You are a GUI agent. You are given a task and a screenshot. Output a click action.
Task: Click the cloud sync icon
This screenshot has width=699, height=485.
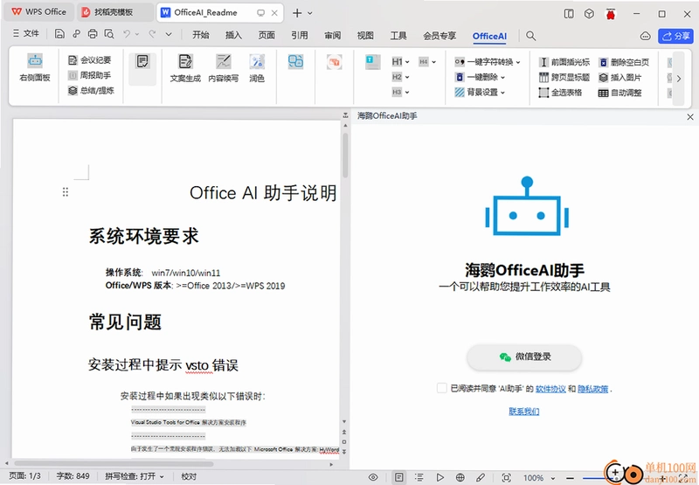pyautogui.click(x=645, y=36)
